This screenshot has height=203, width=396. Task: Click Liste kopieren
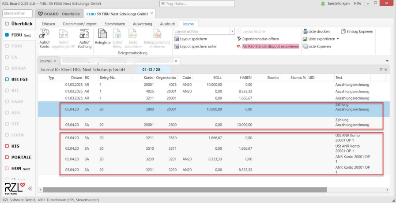(316, 46)
